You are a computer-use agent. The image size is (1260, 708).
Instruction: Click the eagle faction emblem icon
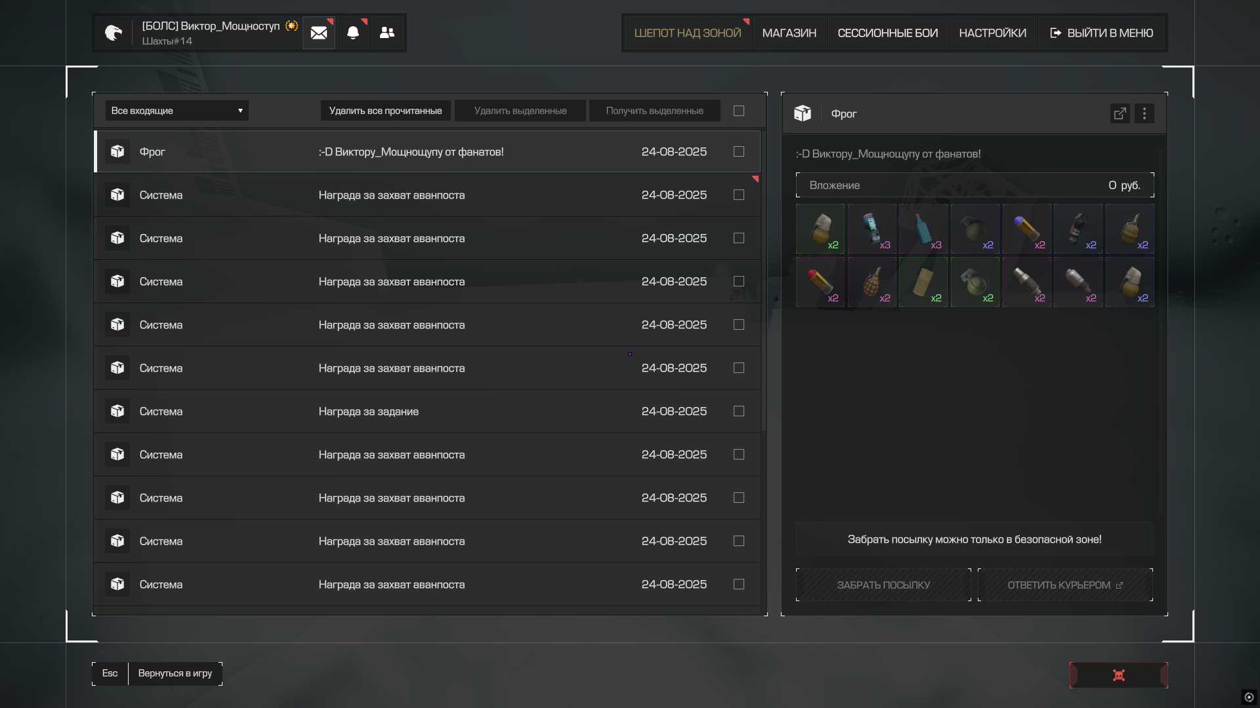click(x=114, y=33)
